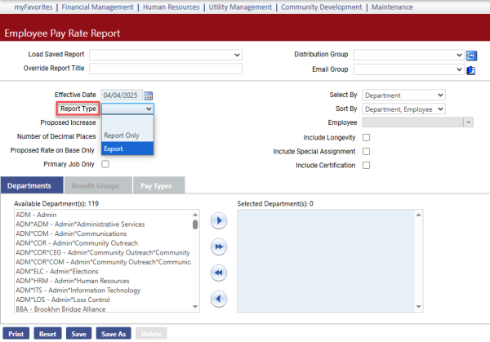Tick the Include Special Assignment checkbox

366,152
